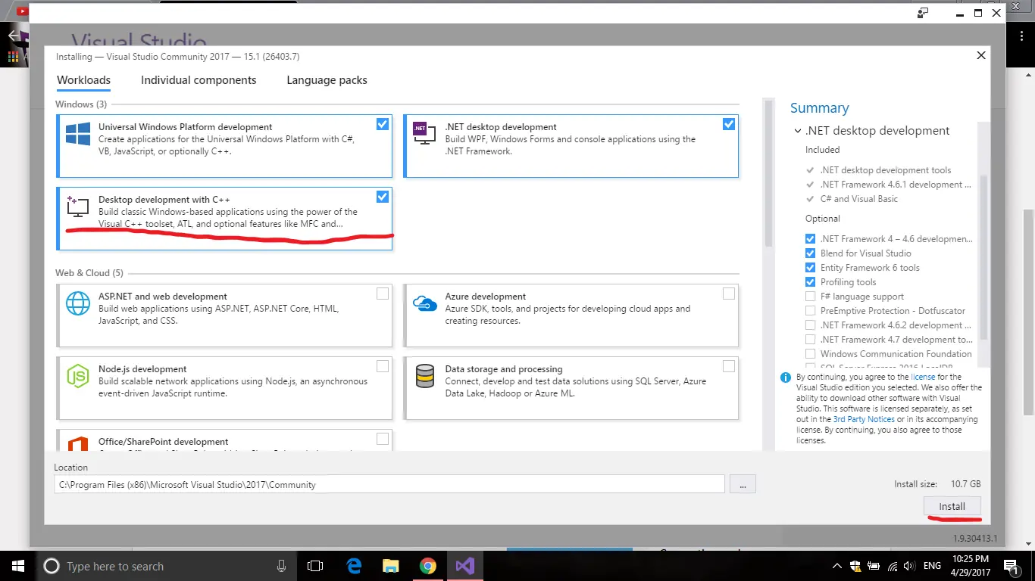
Task: Enable F# language support option
Action: (x=811, y=297)
